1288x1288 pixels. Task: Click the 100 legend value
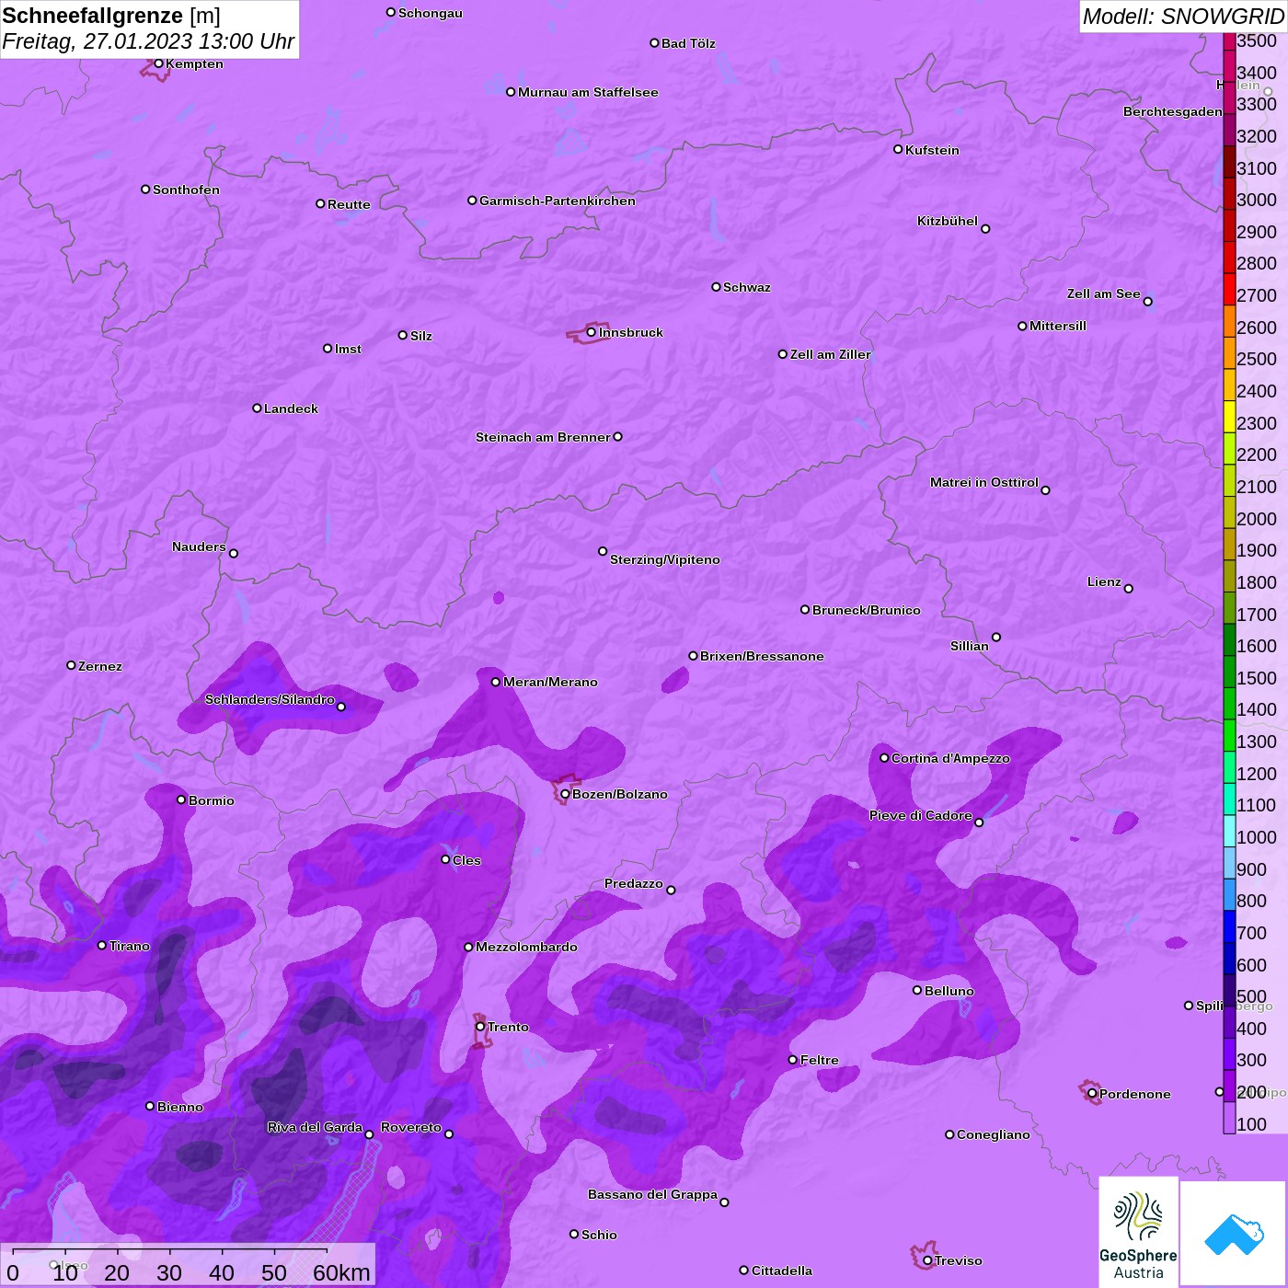coord(1252,1124)
